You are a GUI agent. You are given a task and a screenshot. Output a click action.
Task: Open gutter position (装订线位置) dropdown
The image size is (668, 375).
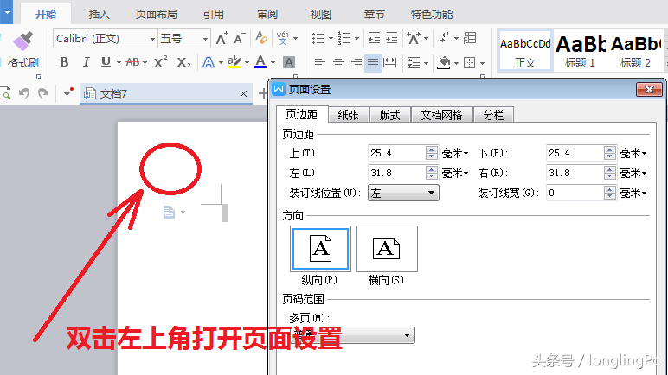(403, 193)
